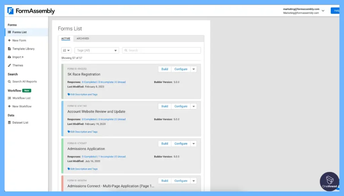Click the 5K Race Registration form title
The height and width of the screenshot is (196, 344).
[84, 74]
